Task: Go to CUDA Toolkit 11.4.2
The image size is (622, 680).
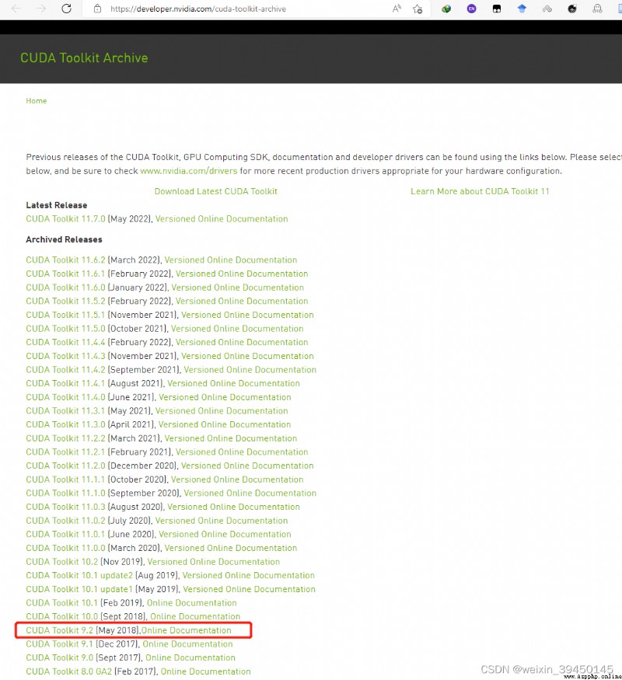Action: (x=65, y=370)
